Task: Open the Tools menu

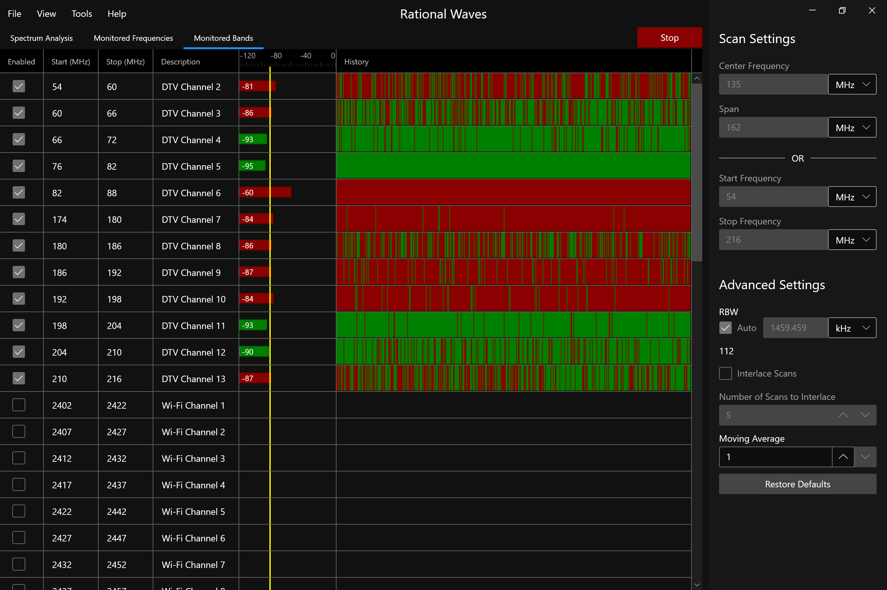Action: (81, 14)
